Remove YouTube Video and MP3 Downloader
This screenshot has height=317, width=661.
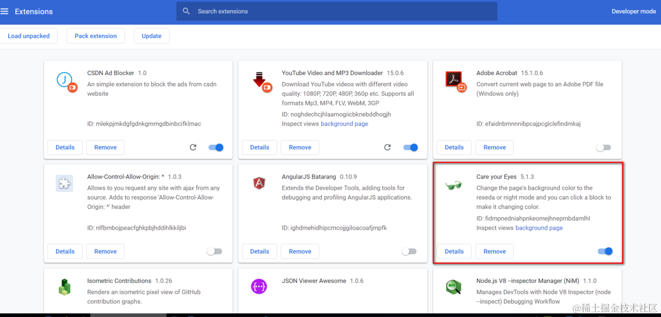300,148
